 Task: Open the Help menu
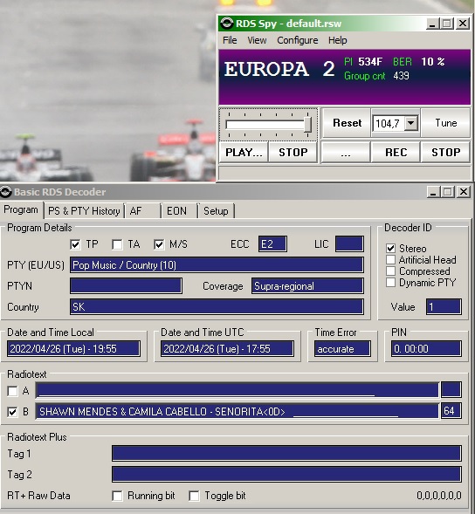(x=338, y=40)
